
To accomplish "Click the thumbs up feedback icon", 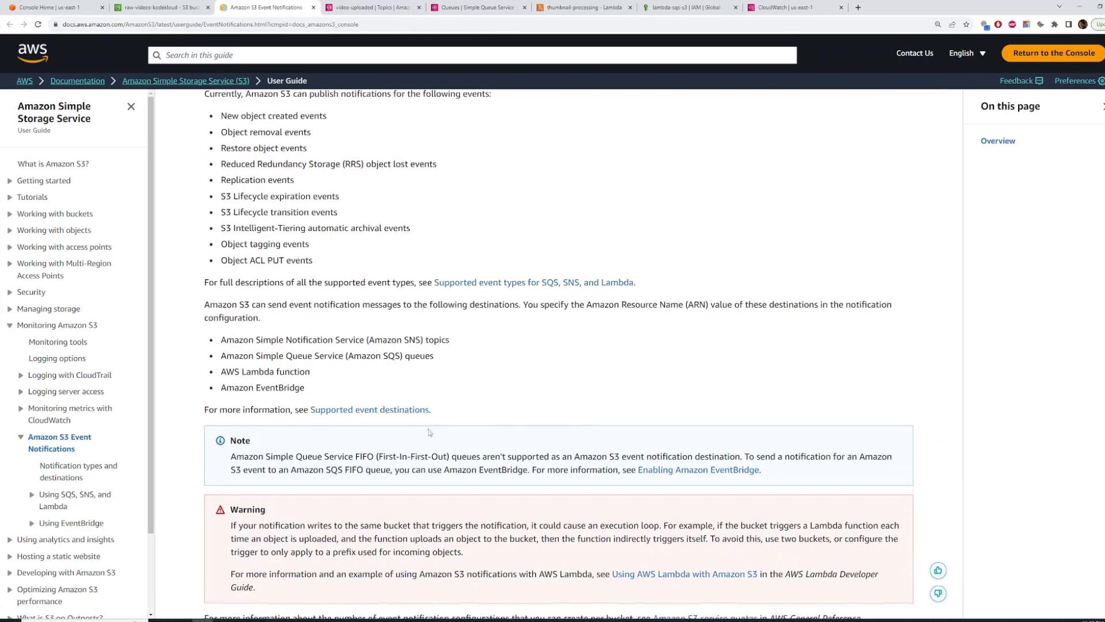I will click(x=938, y=571).
